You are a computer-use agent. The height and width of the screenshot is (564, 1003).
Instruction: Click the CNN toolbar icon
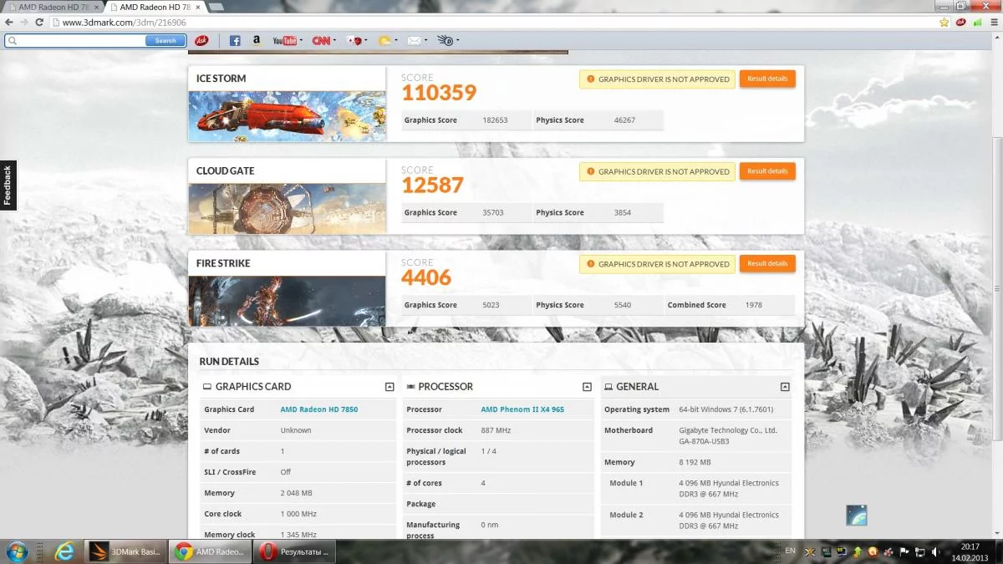321,40
